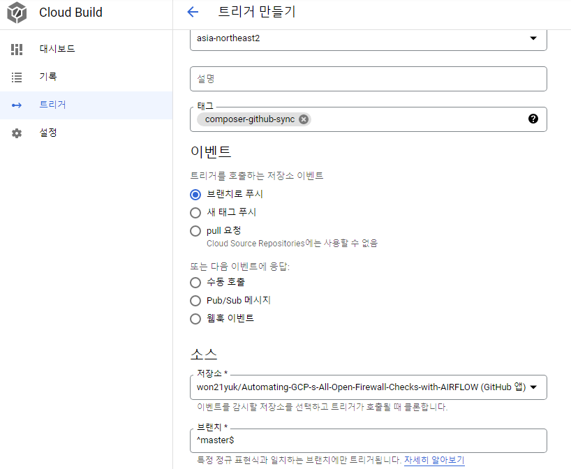Open the 설정 gear icon
This screenshot has height=469, width=571.
tap(17, 133)
